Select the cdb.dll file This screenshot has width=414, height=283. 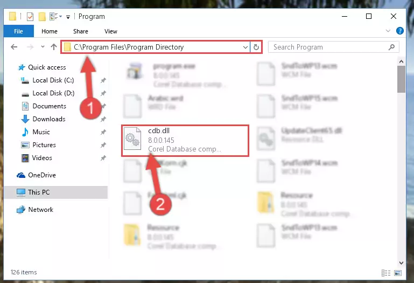185,141
